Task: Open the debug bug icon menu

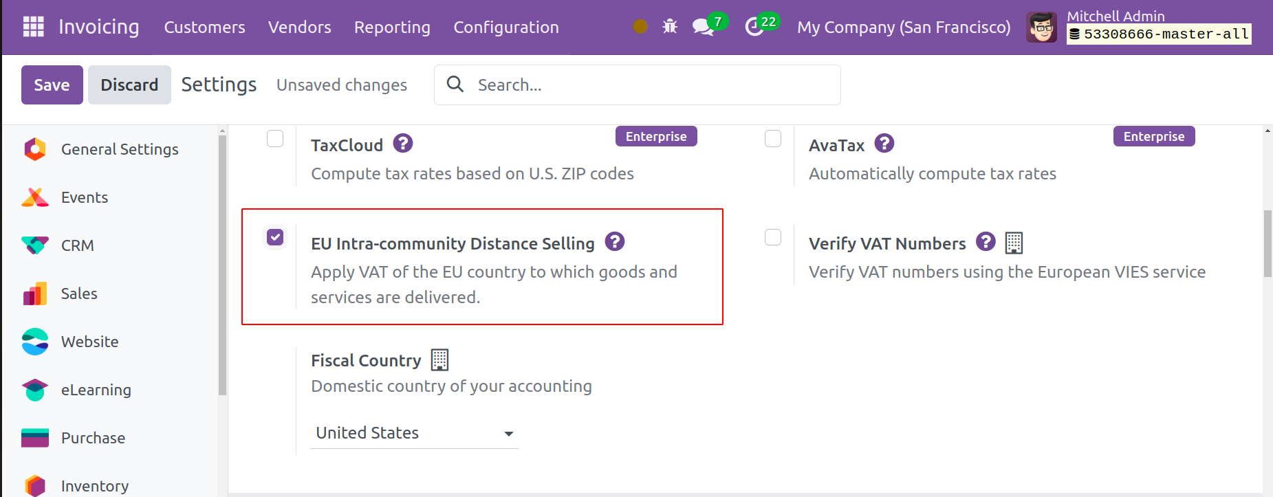Action: point(670,27)
